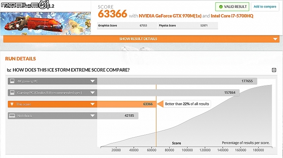Expand the 4K gaming PC dropdown arrow

(x=92, y=81)
